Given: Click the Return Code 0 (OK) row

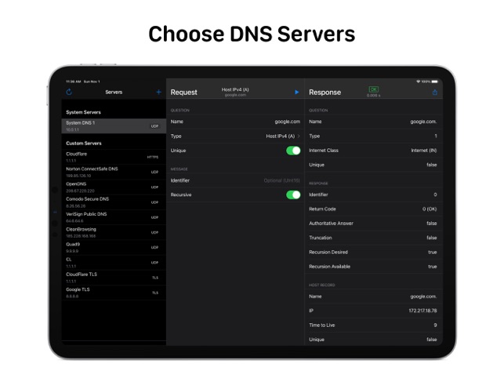Looking at the screenshot, I should pyautogui.click(x=373, y=209).
